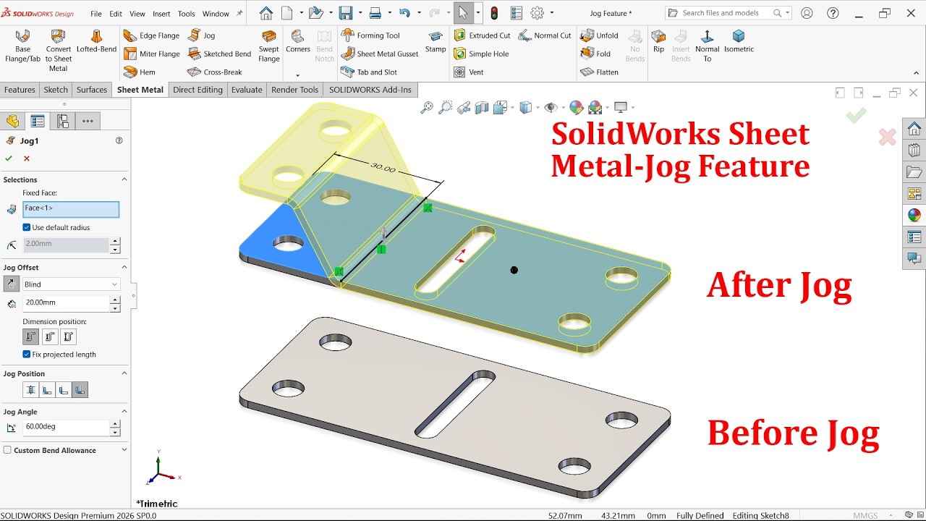Viewport: 926px width, 521px height.
Task: Collapse the Selections section
Action: click(x=124, y=179)
